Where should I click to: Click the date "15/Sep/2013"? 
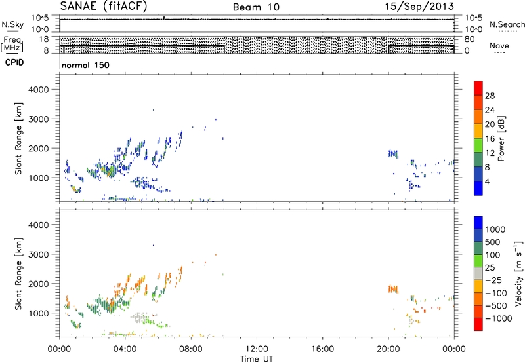[x=419, y=6]
